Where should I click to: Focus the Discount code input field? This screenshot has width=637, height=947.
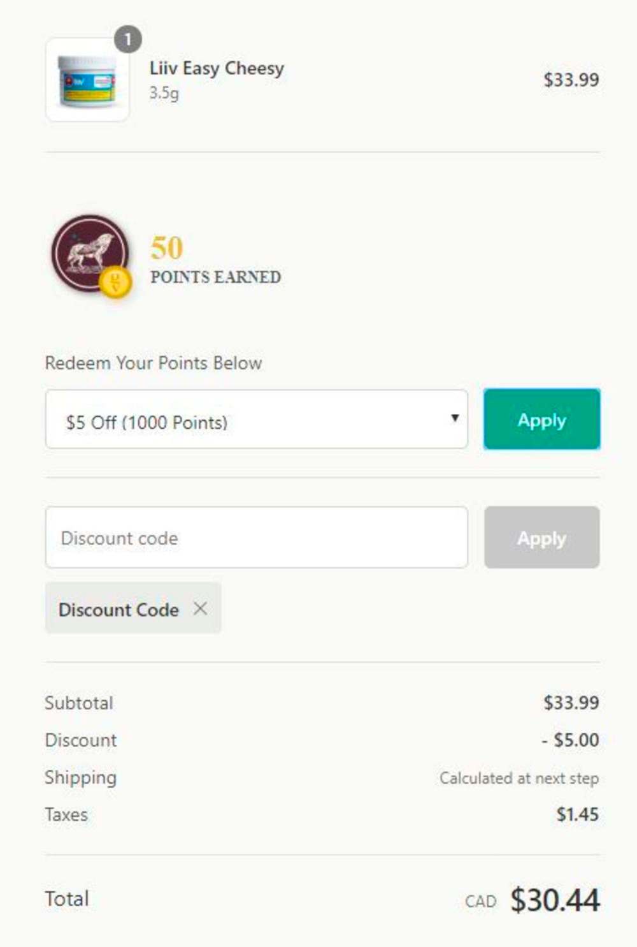pyautogui.click(x=256, y=538)
